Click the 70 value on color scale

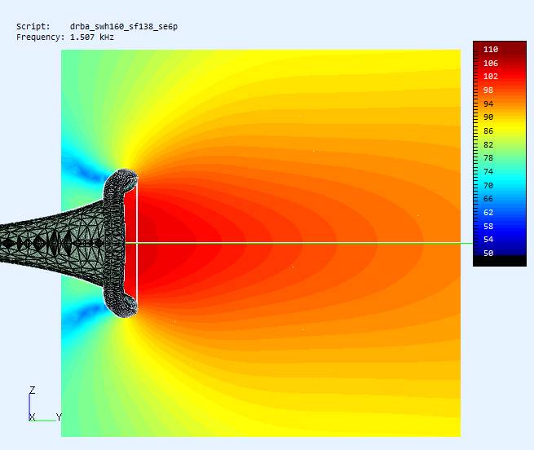coord(488,186)
